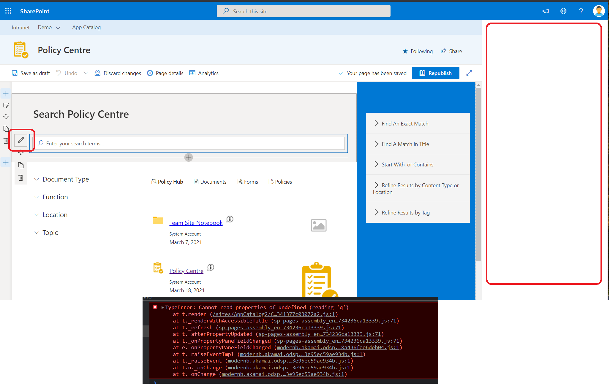610x391 pixels.
Task: Click the SharePoint app launcher waffle icon
Action: pos(8,11)
